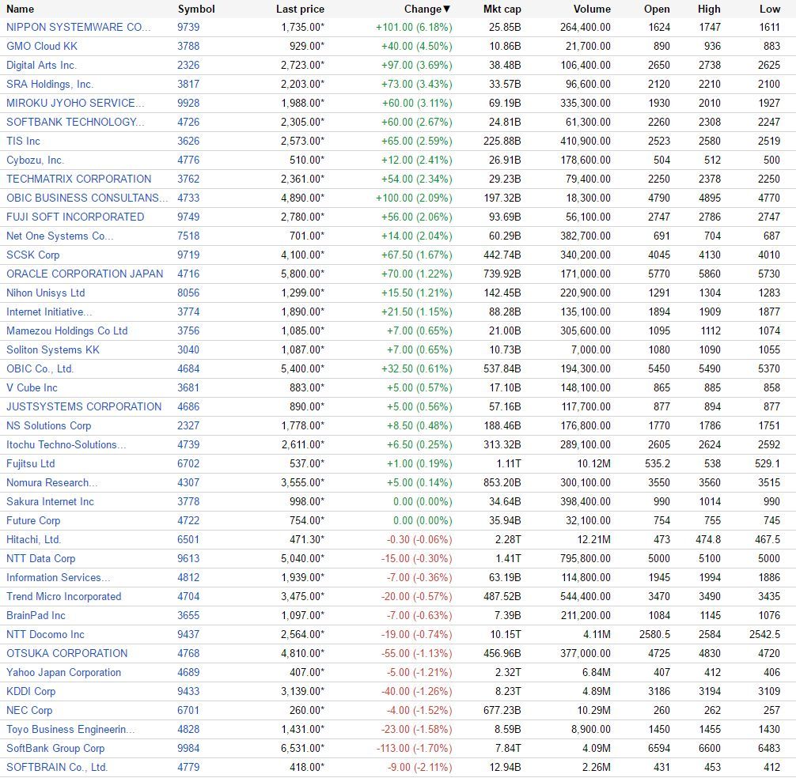796x778 pixels.
Task: Open Future Corp link
Action: point(33,520)
